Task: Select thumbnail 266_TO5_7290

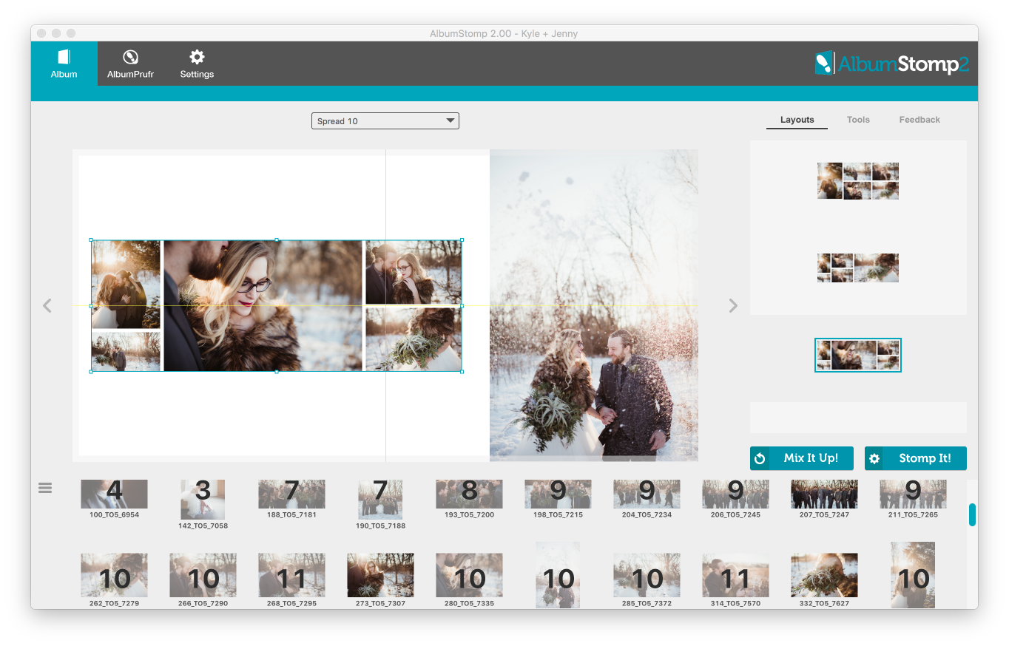Action: (203, 575)
